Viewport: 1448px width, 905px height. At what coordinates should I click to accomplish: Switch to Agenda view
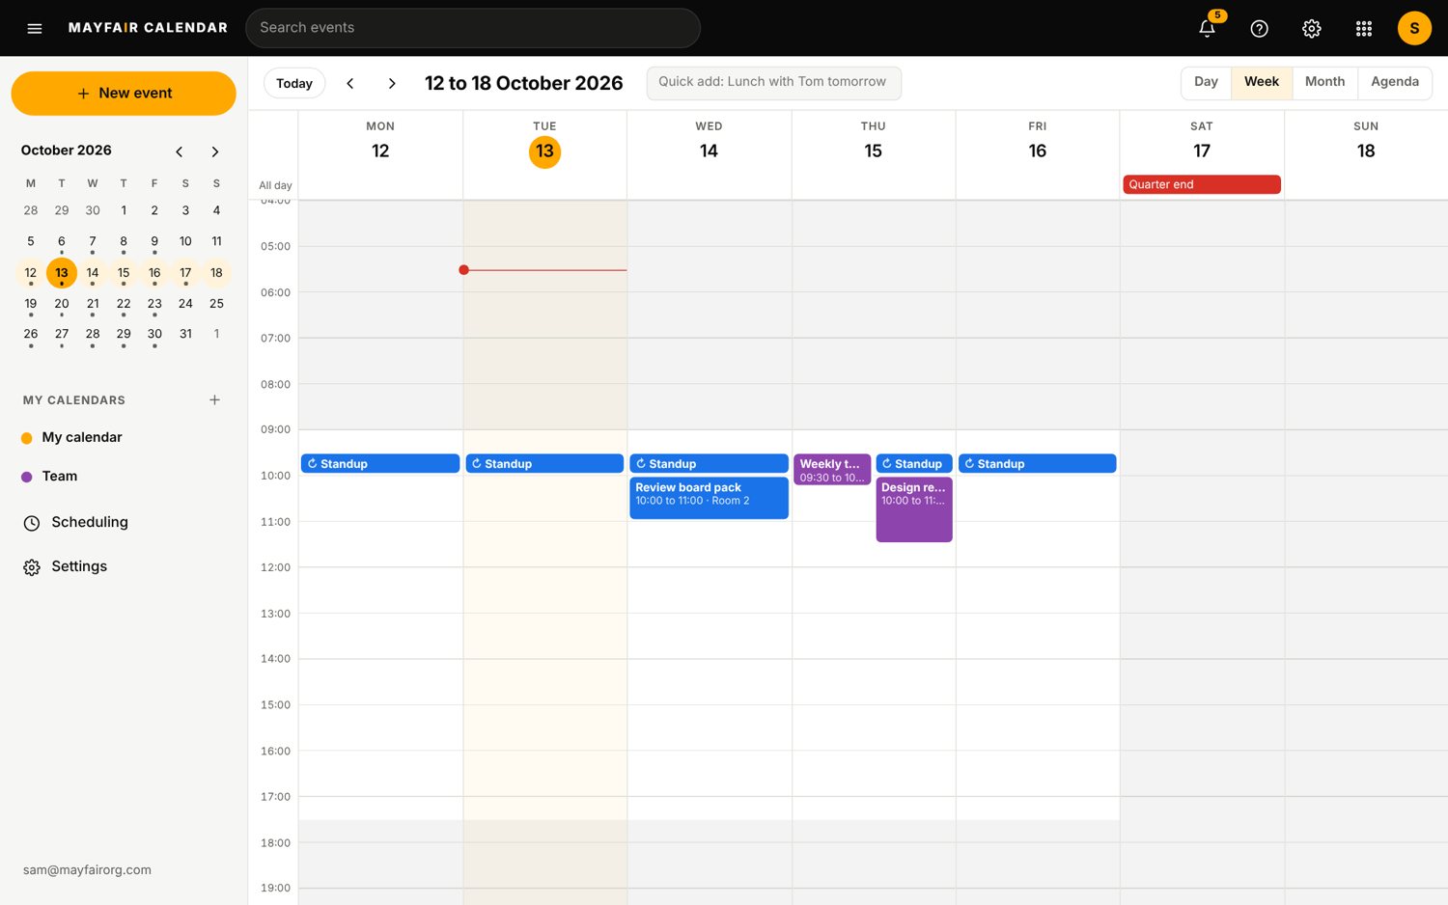(x=1395, y=82)
